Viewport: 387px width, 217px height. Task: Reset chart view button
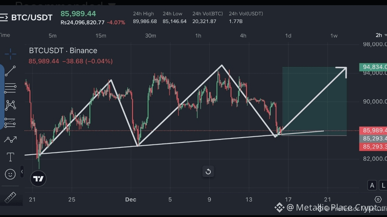(x=208, y=171)
